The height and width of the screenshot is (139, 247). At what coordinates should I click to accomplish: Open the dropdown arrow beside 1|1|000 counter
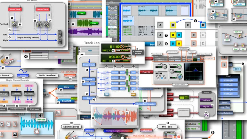coord(123,46)
